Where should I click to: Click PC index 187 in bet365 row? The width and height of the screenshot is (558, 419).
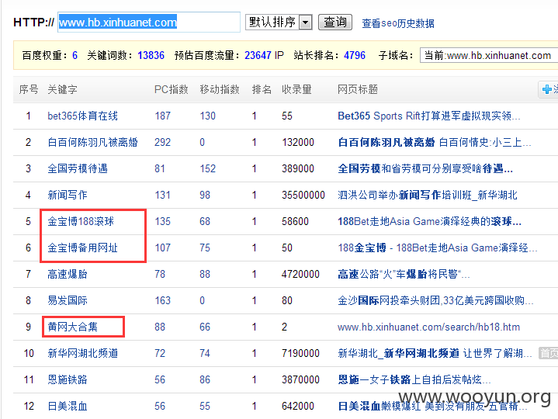[x=163, y=116]
